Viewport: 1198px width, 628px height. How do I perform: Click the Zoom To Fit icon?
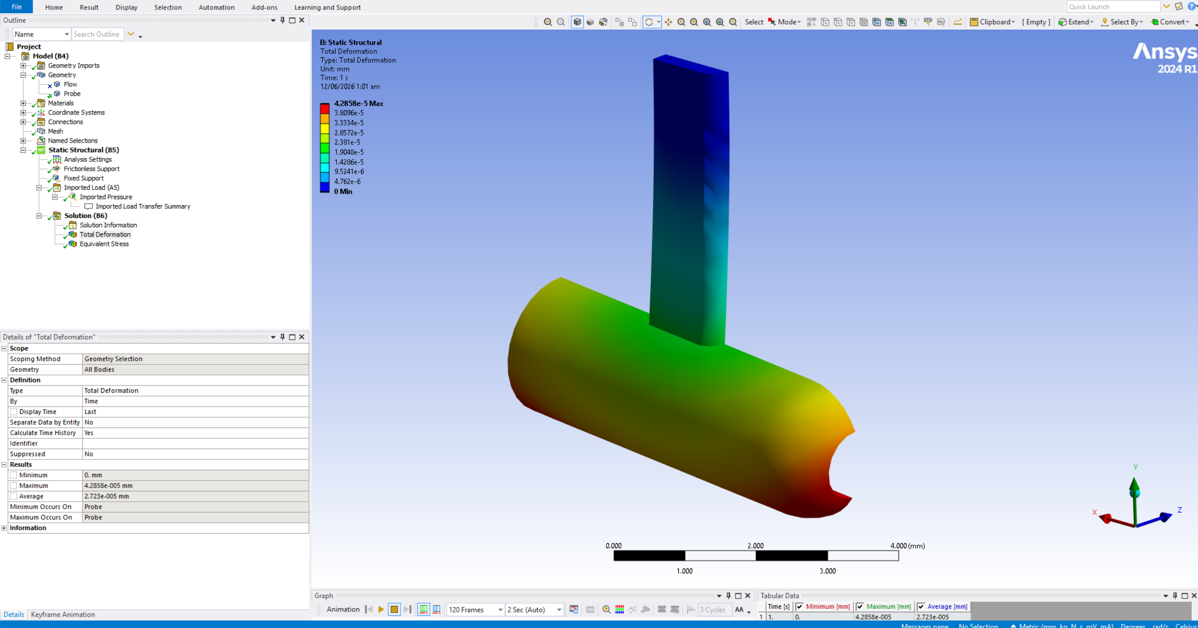[x=707, y=22]
